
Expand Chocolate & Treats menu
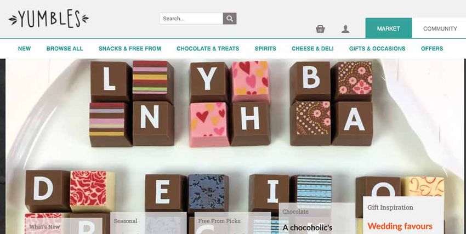point(208,49)
